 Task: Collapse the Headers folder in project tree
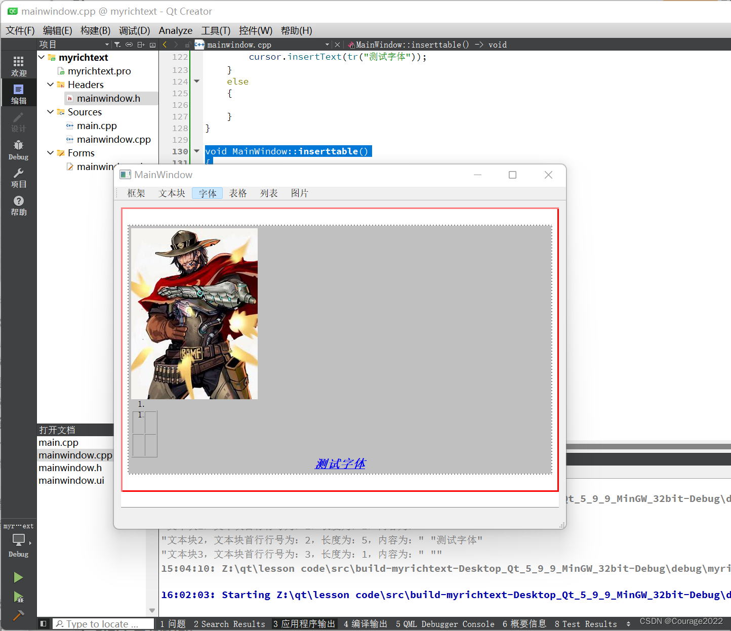tap(50, 85)
